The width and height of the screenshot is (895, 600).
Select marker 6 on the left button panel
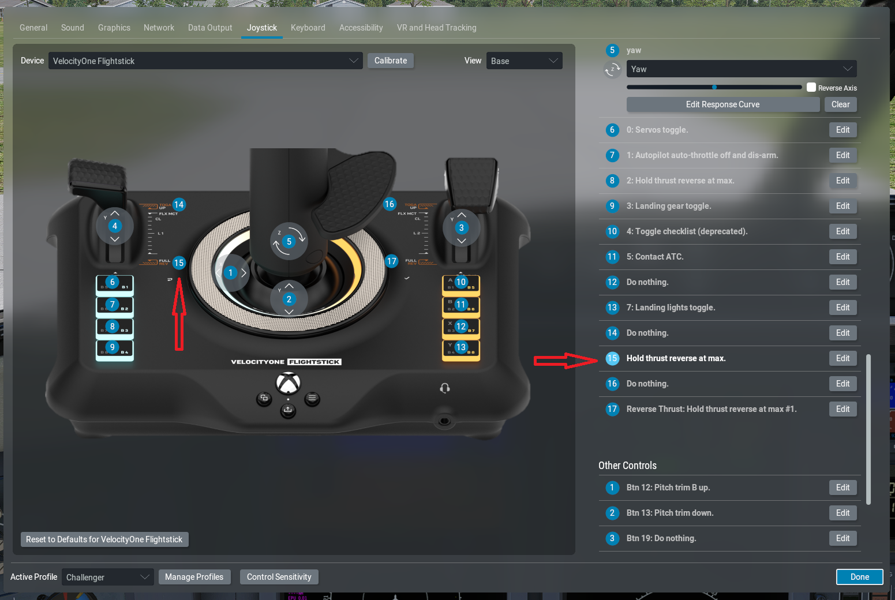113,282
